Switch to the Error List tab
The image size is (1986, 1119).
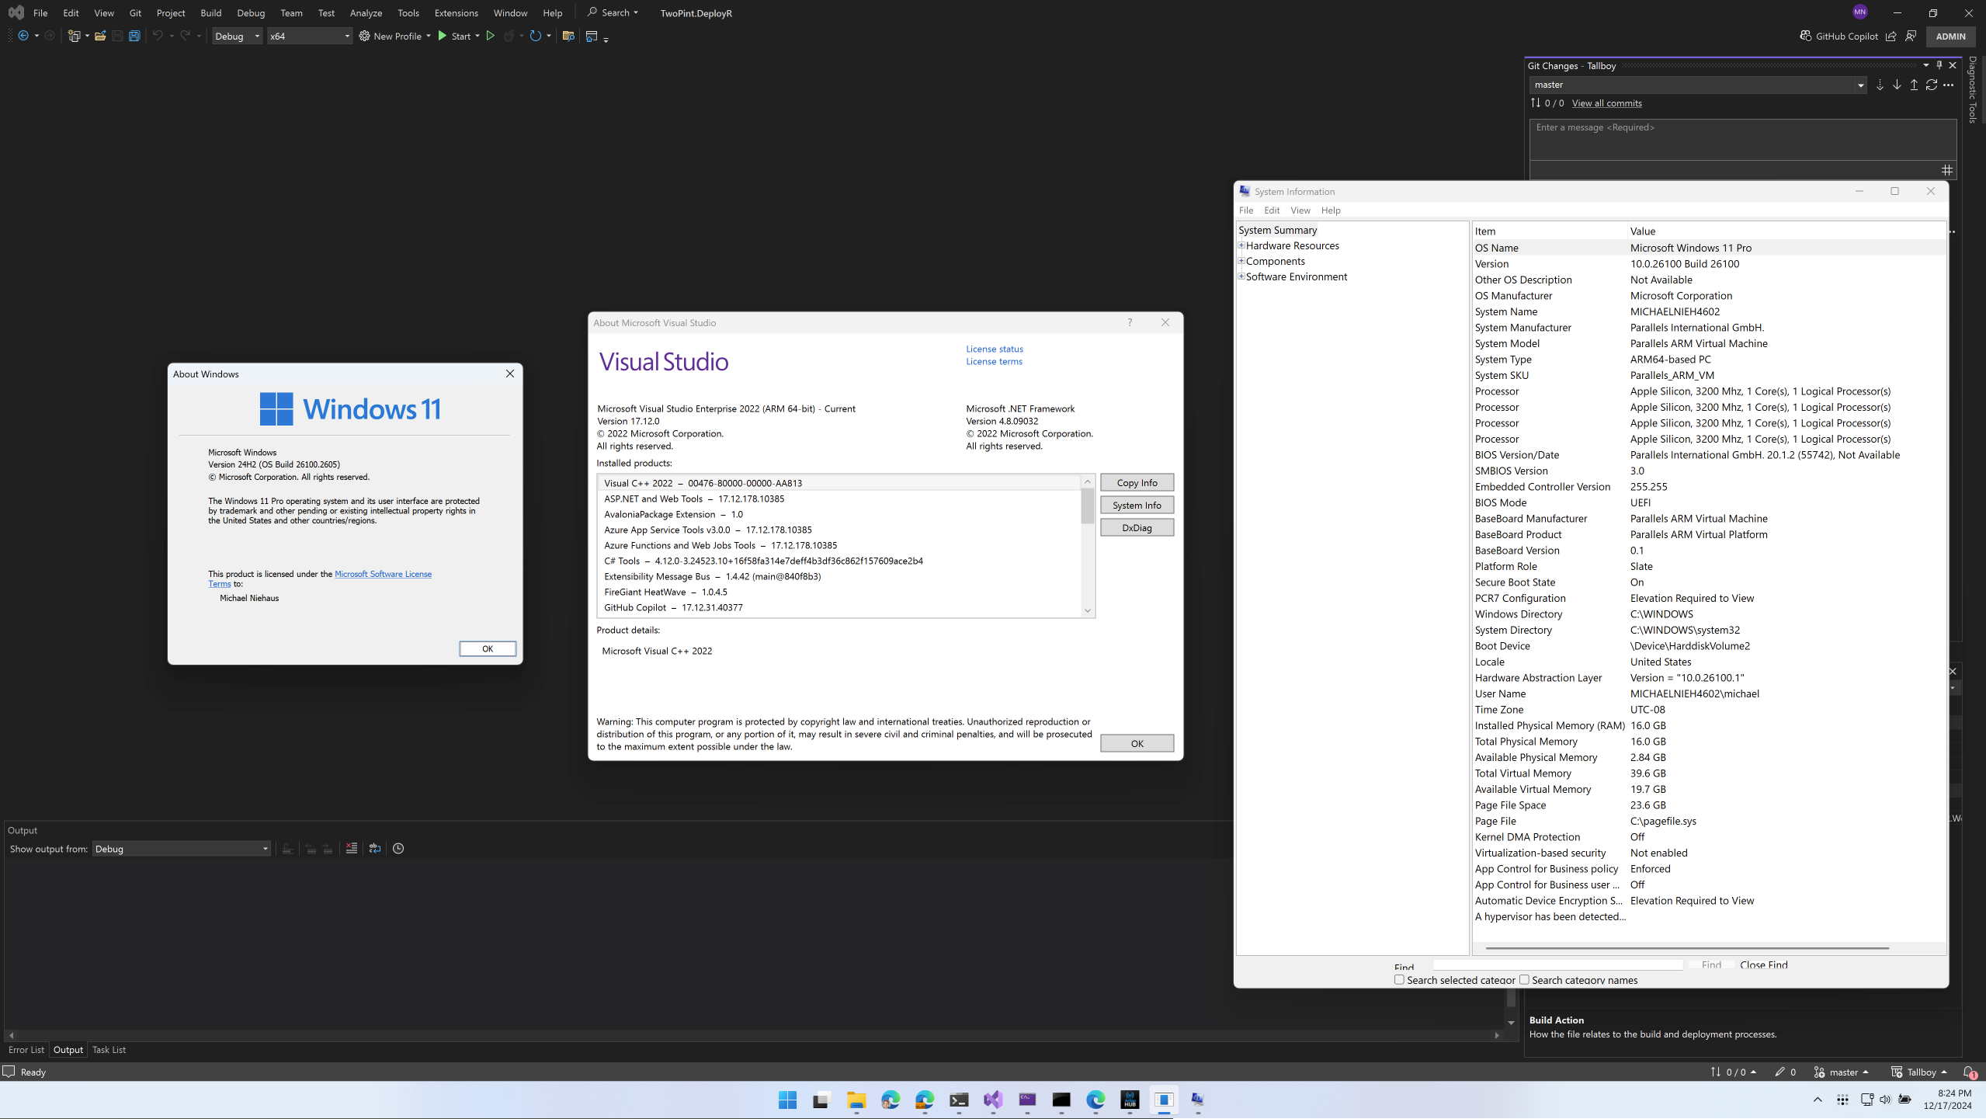(26, 1049)
